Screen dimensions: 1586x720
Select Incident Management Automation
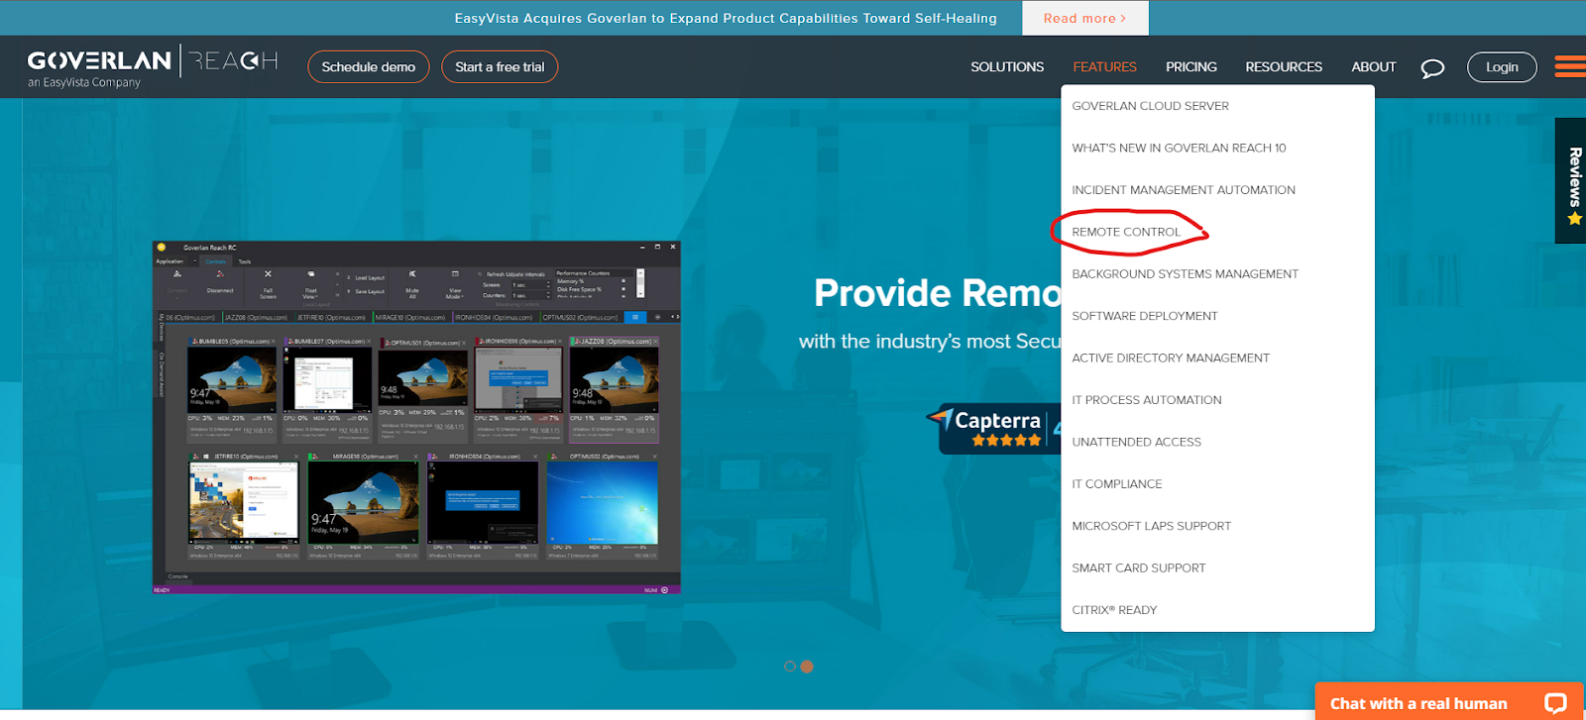point(1184,190)
